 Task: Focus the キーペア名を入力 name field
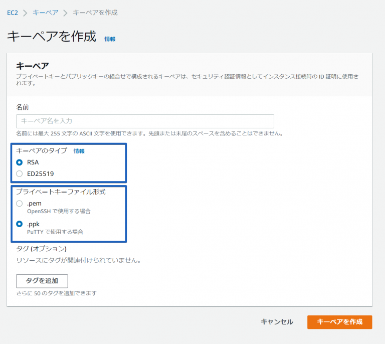pos(145,121)
